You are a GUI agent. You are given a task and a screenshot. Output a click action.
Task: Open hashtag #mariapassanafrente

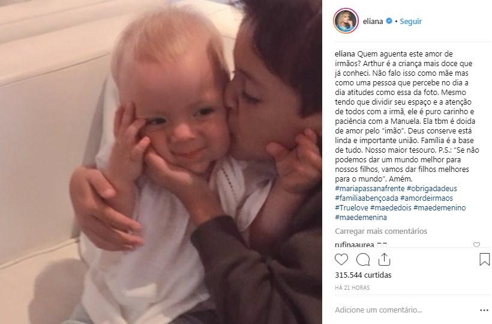[370, 189]
